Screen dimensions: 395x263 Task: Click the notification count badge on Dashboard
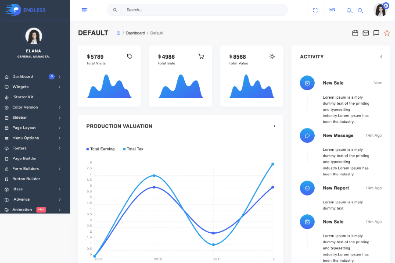(51, 76)
